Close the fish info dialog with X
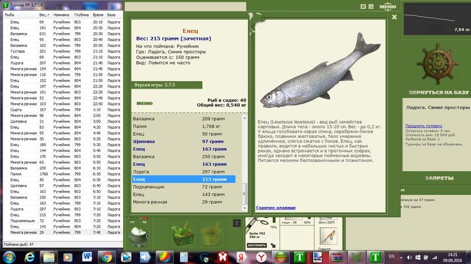Screen dimensions: 471x264 (394, 18)
